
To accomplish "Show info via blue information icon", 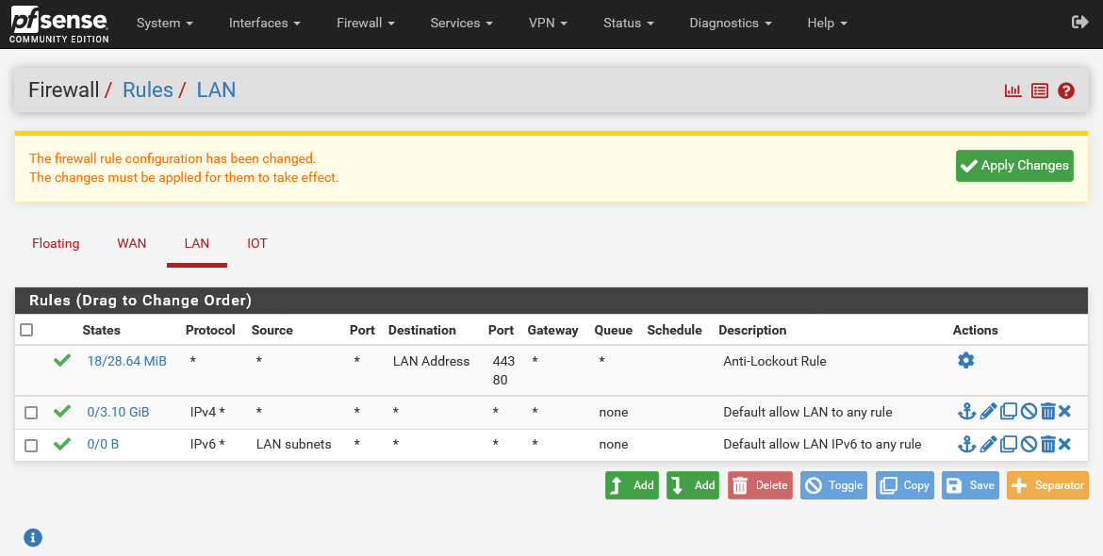I will point(33,537).
